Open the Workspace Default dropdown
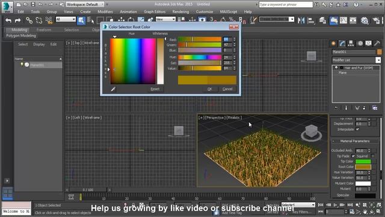The height and width of the screenshot is (217, 385). (x=85, y=4)
